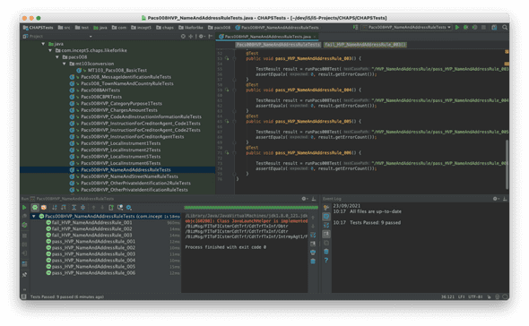The image size is (529, 326).
Task: Click Export Test Results icon
Action: (x=111, y=207)
